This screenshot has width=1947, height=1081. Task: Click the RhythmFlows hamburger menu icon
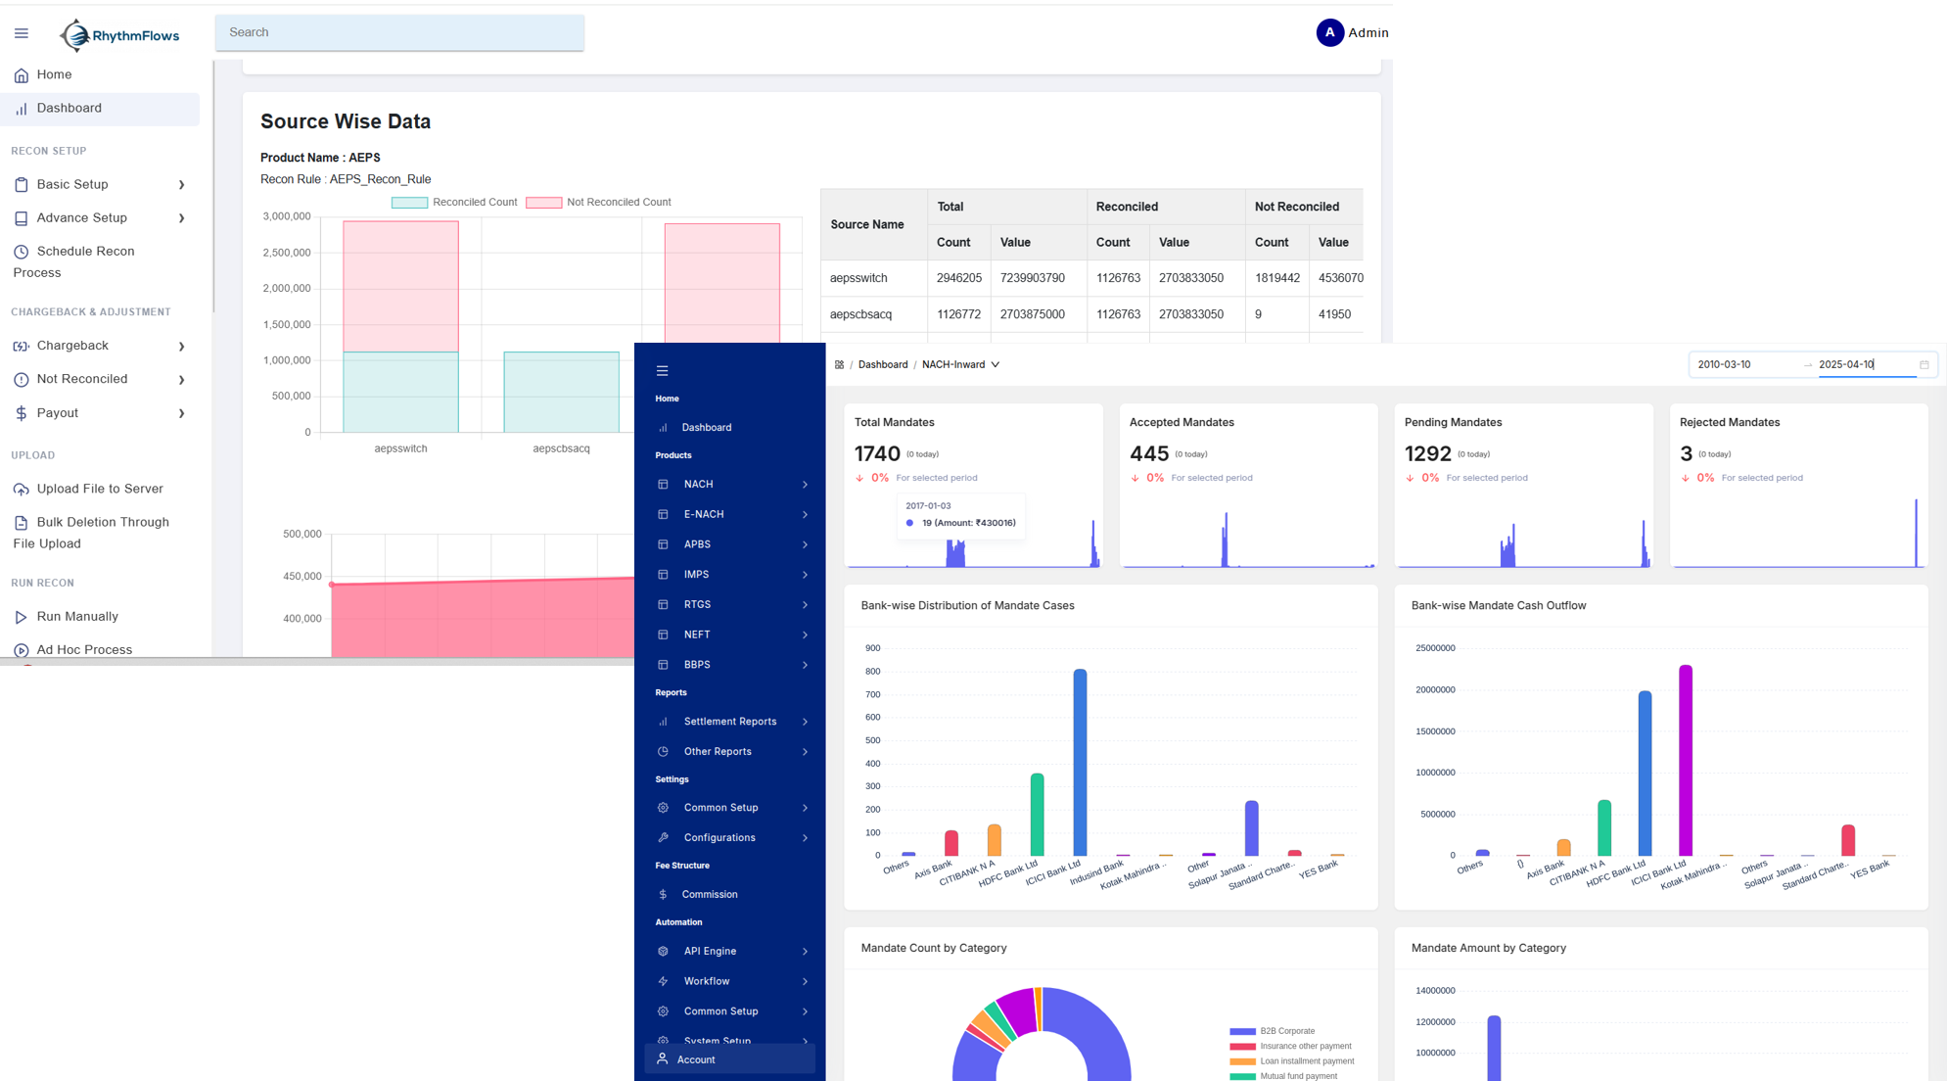point(22,33)
